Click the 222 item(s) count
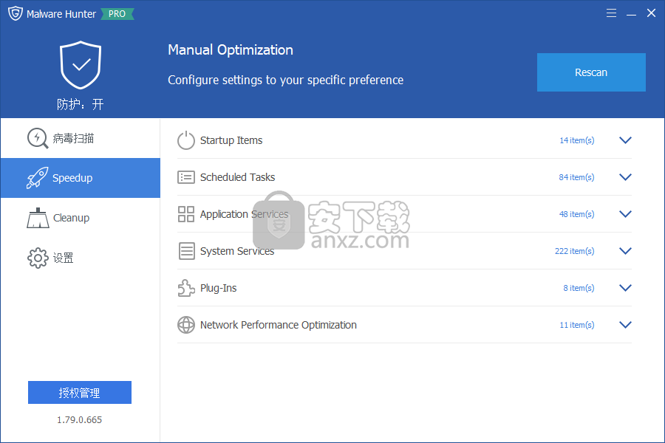 [575, 251]
